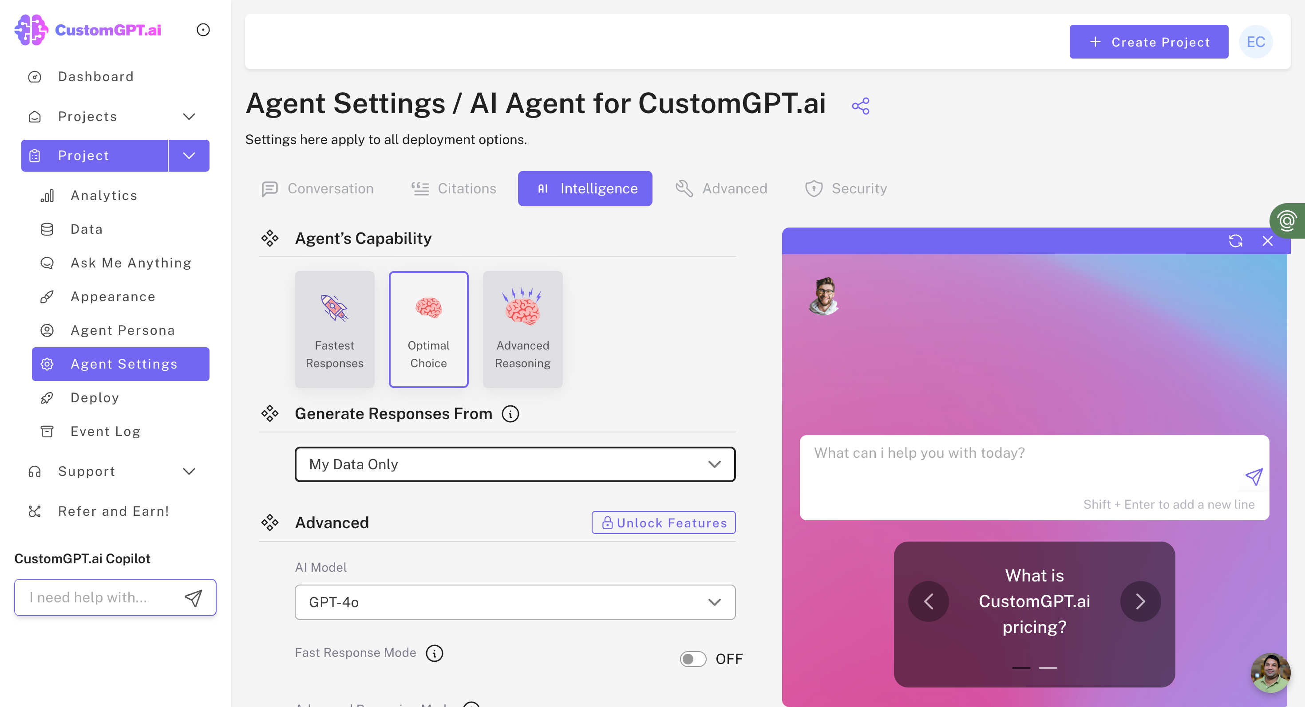Select the Advanced Reasoning capability card
Screen dimensions: 1305x707
[x=522, y=329]
